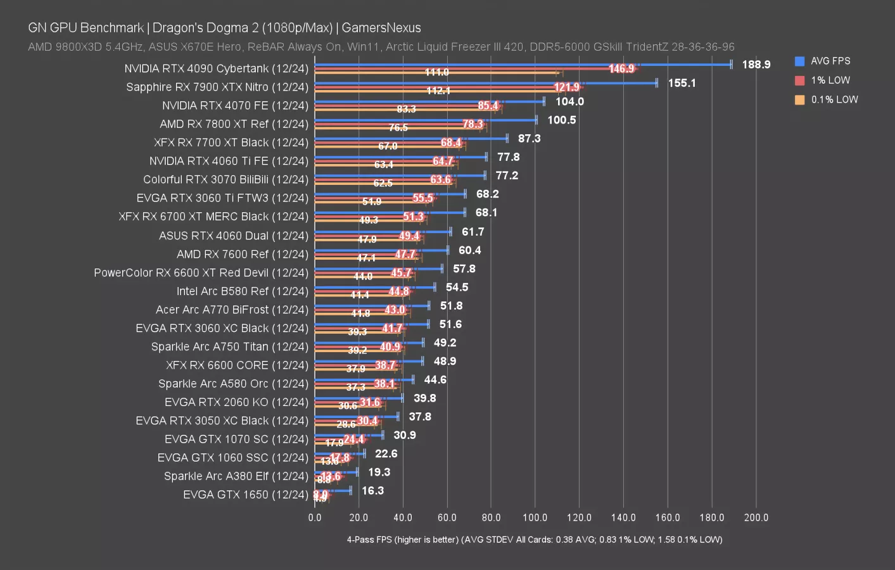Select the NVIDIA RTX 4090 Cybertank label
Image resolution: width=895 pixels, height=570 pixels.
click(216, 68)
